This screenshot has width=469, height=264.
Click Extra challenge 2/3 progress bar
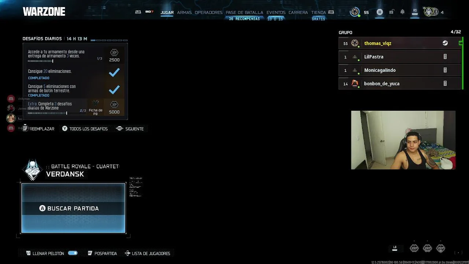coord(47,113)
